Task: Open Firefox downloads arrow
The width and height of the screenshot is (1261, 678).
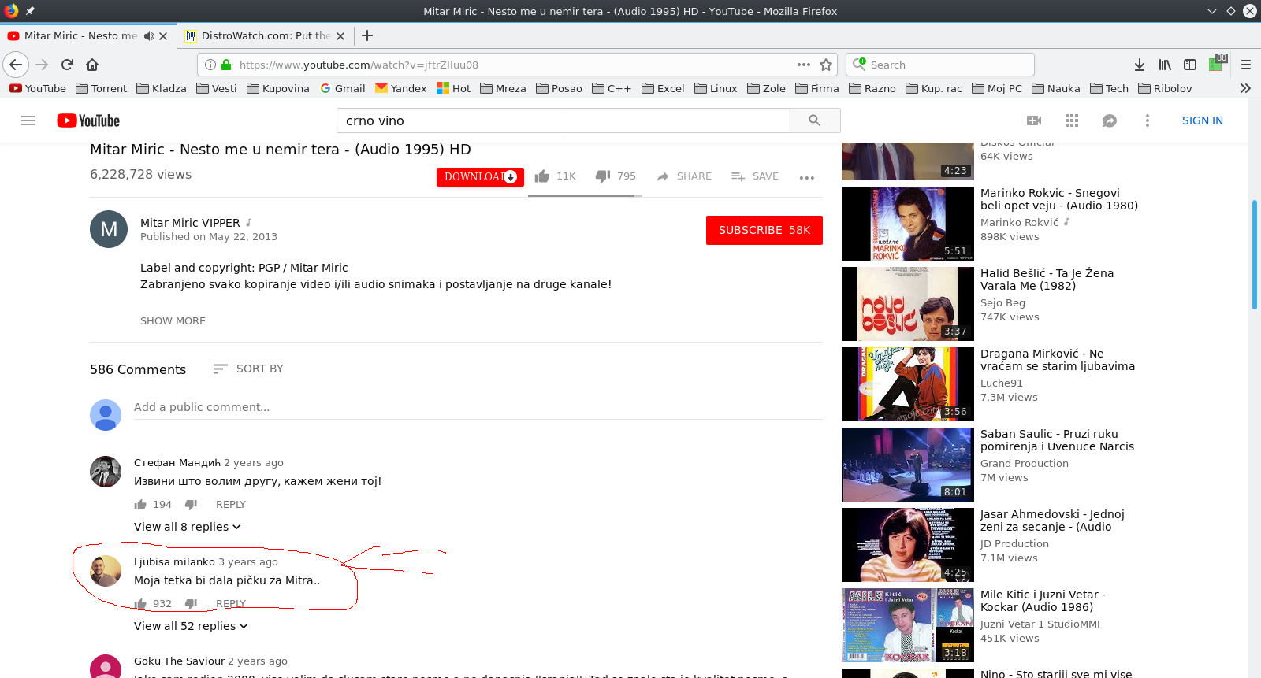Action: pos(1140,65)
